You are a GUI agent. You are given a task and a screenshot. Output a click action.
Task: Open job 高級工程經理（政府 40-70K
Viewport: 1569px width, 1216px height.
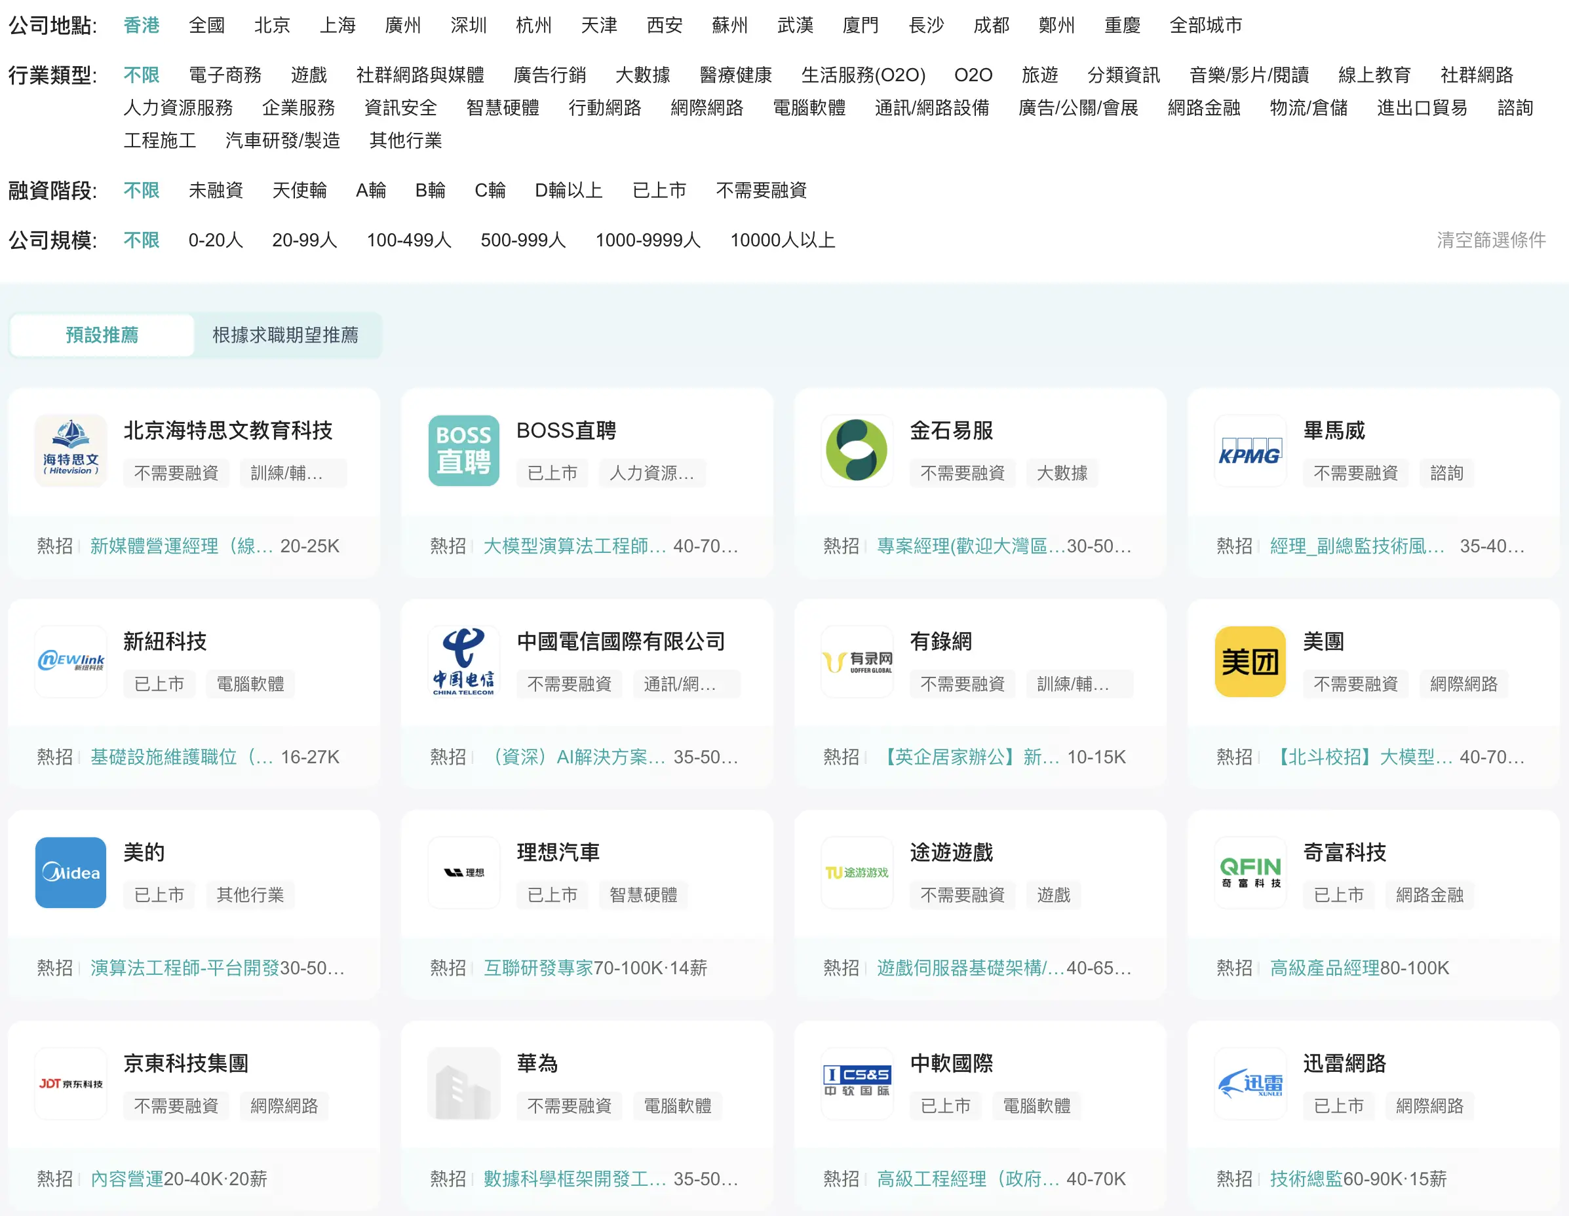[x=968, y=1179]
